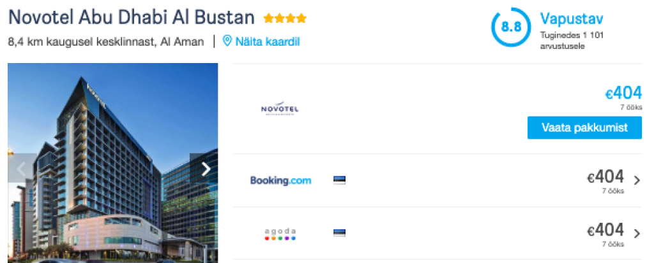Click the Tuginedes 1 101 arvustusele text
This screenshot has width=654, height=263.
pos(570,41)
